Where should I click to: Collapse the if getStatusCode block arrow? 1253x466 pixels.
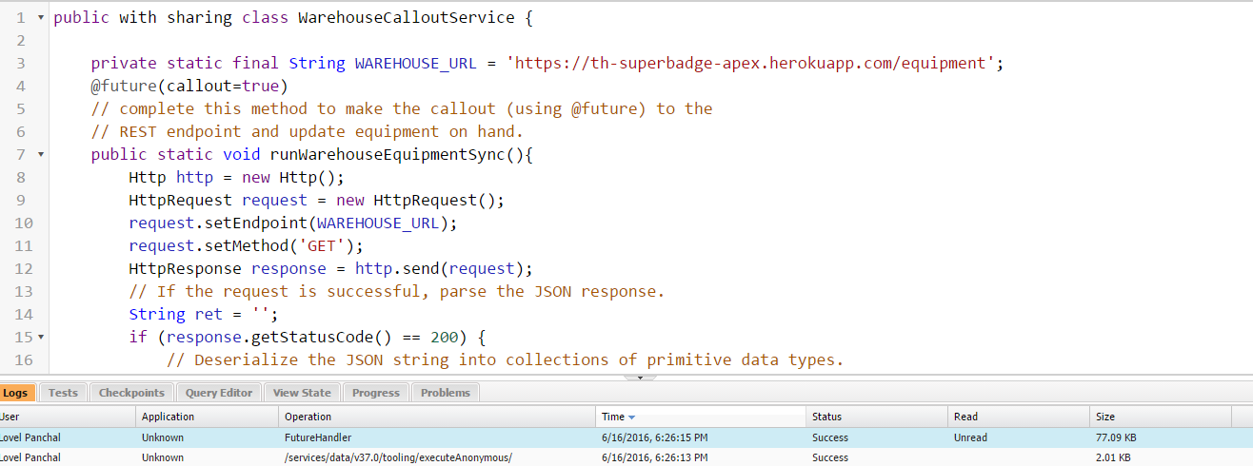[x=40, y=337]
